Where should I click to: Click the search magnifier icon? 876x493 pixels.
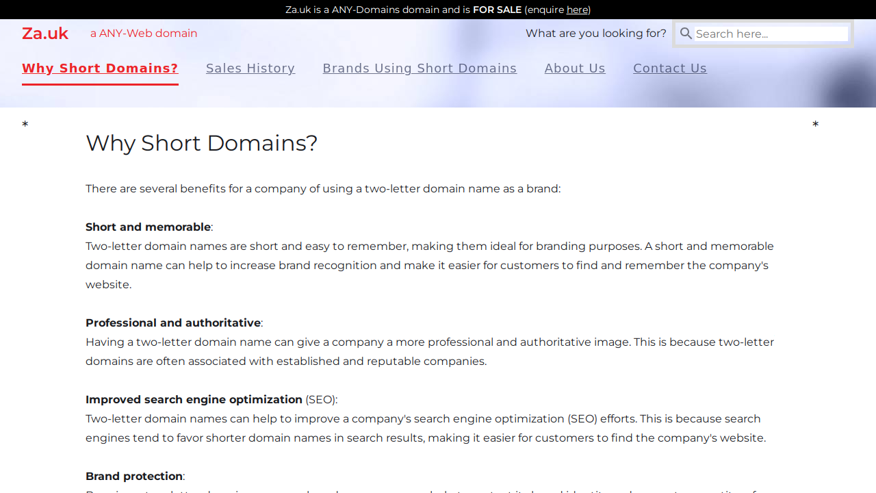tap(686, 34)
